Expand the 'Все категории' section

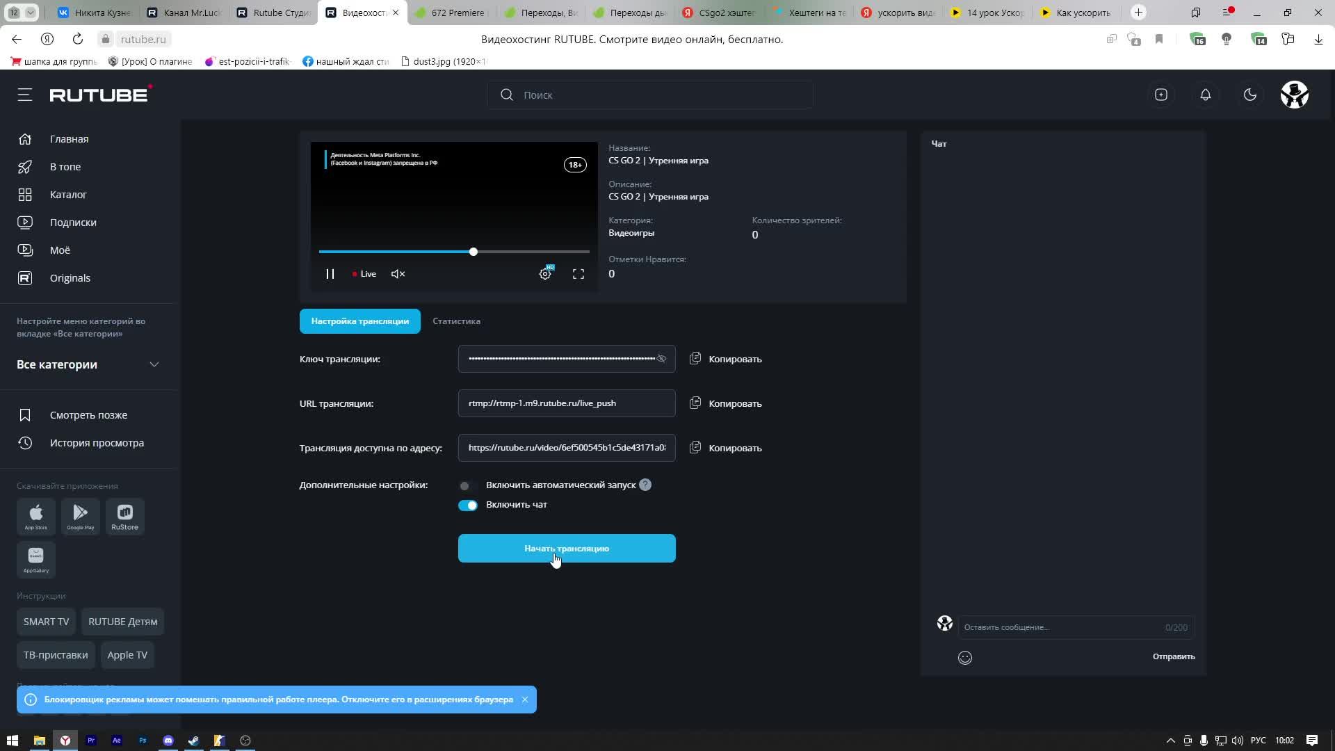(154, 364)
